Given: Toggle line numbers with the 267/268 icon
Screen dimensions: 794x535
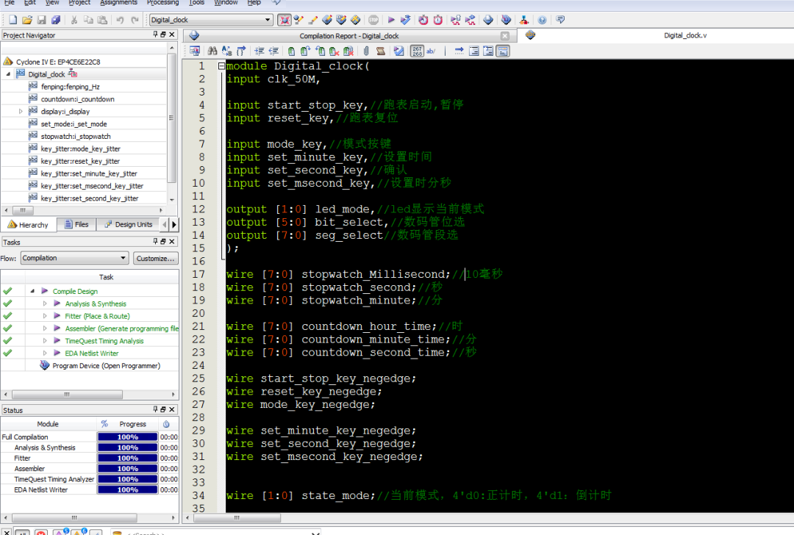Looking at the screenshot, I should 417,51.
